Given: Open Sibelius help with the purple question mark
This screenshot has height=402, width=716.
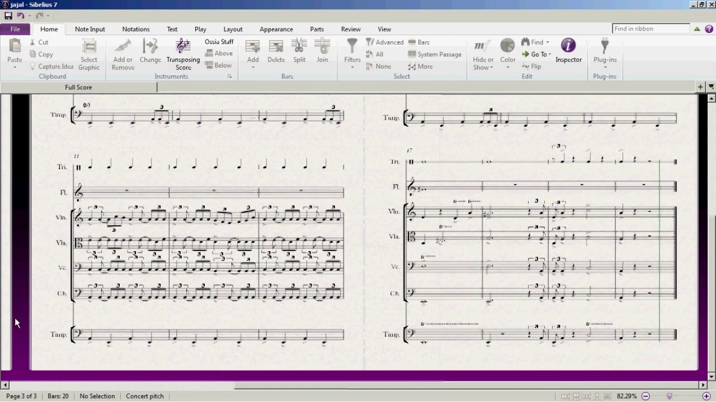Looking at the screenshot, I should (x=709, y=29).
